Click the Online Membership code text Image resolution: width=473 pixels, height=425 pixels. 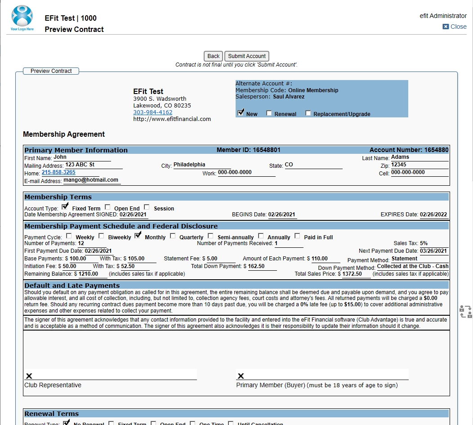tap(313, 90)
